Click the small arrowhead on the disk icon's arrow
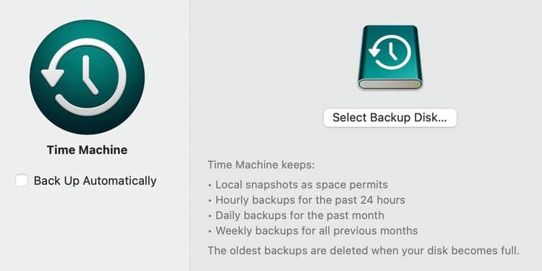The width and height of the screenshot is (542, 271). 374,53
